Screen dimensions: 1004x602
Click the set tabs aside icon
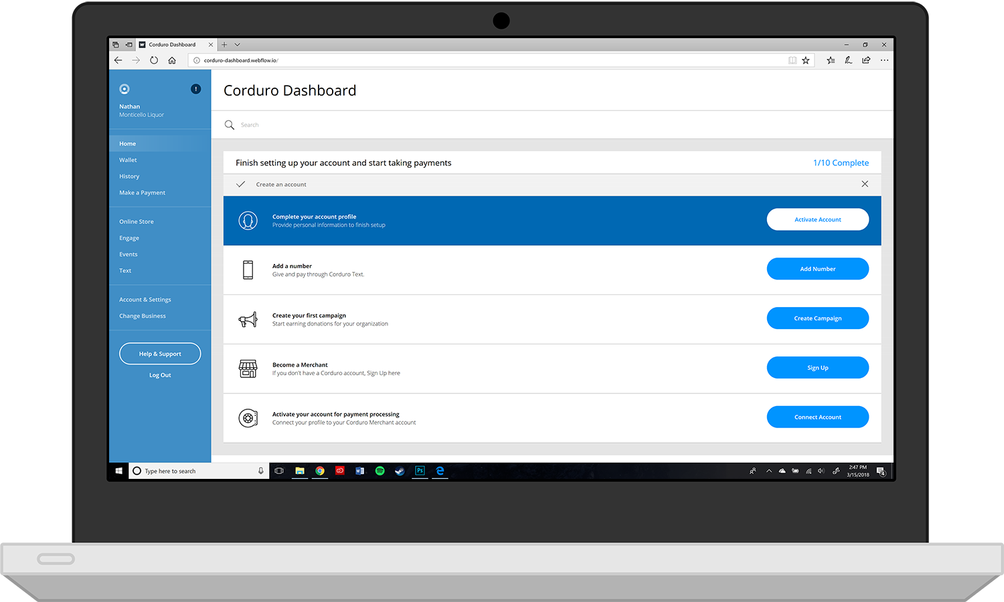(129, 45)
